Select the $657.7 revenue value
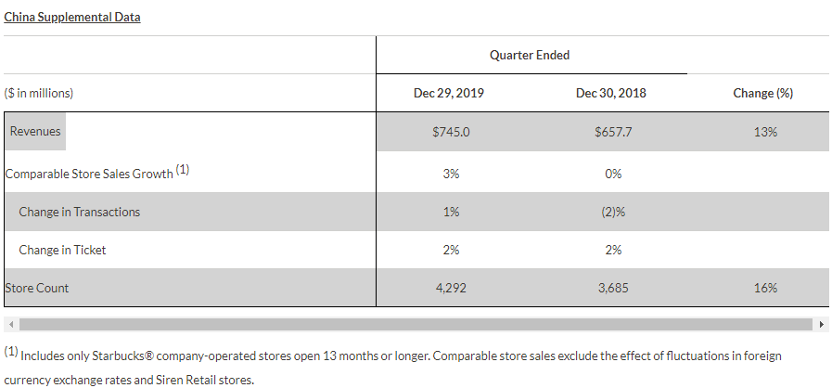 coord(612,132)
